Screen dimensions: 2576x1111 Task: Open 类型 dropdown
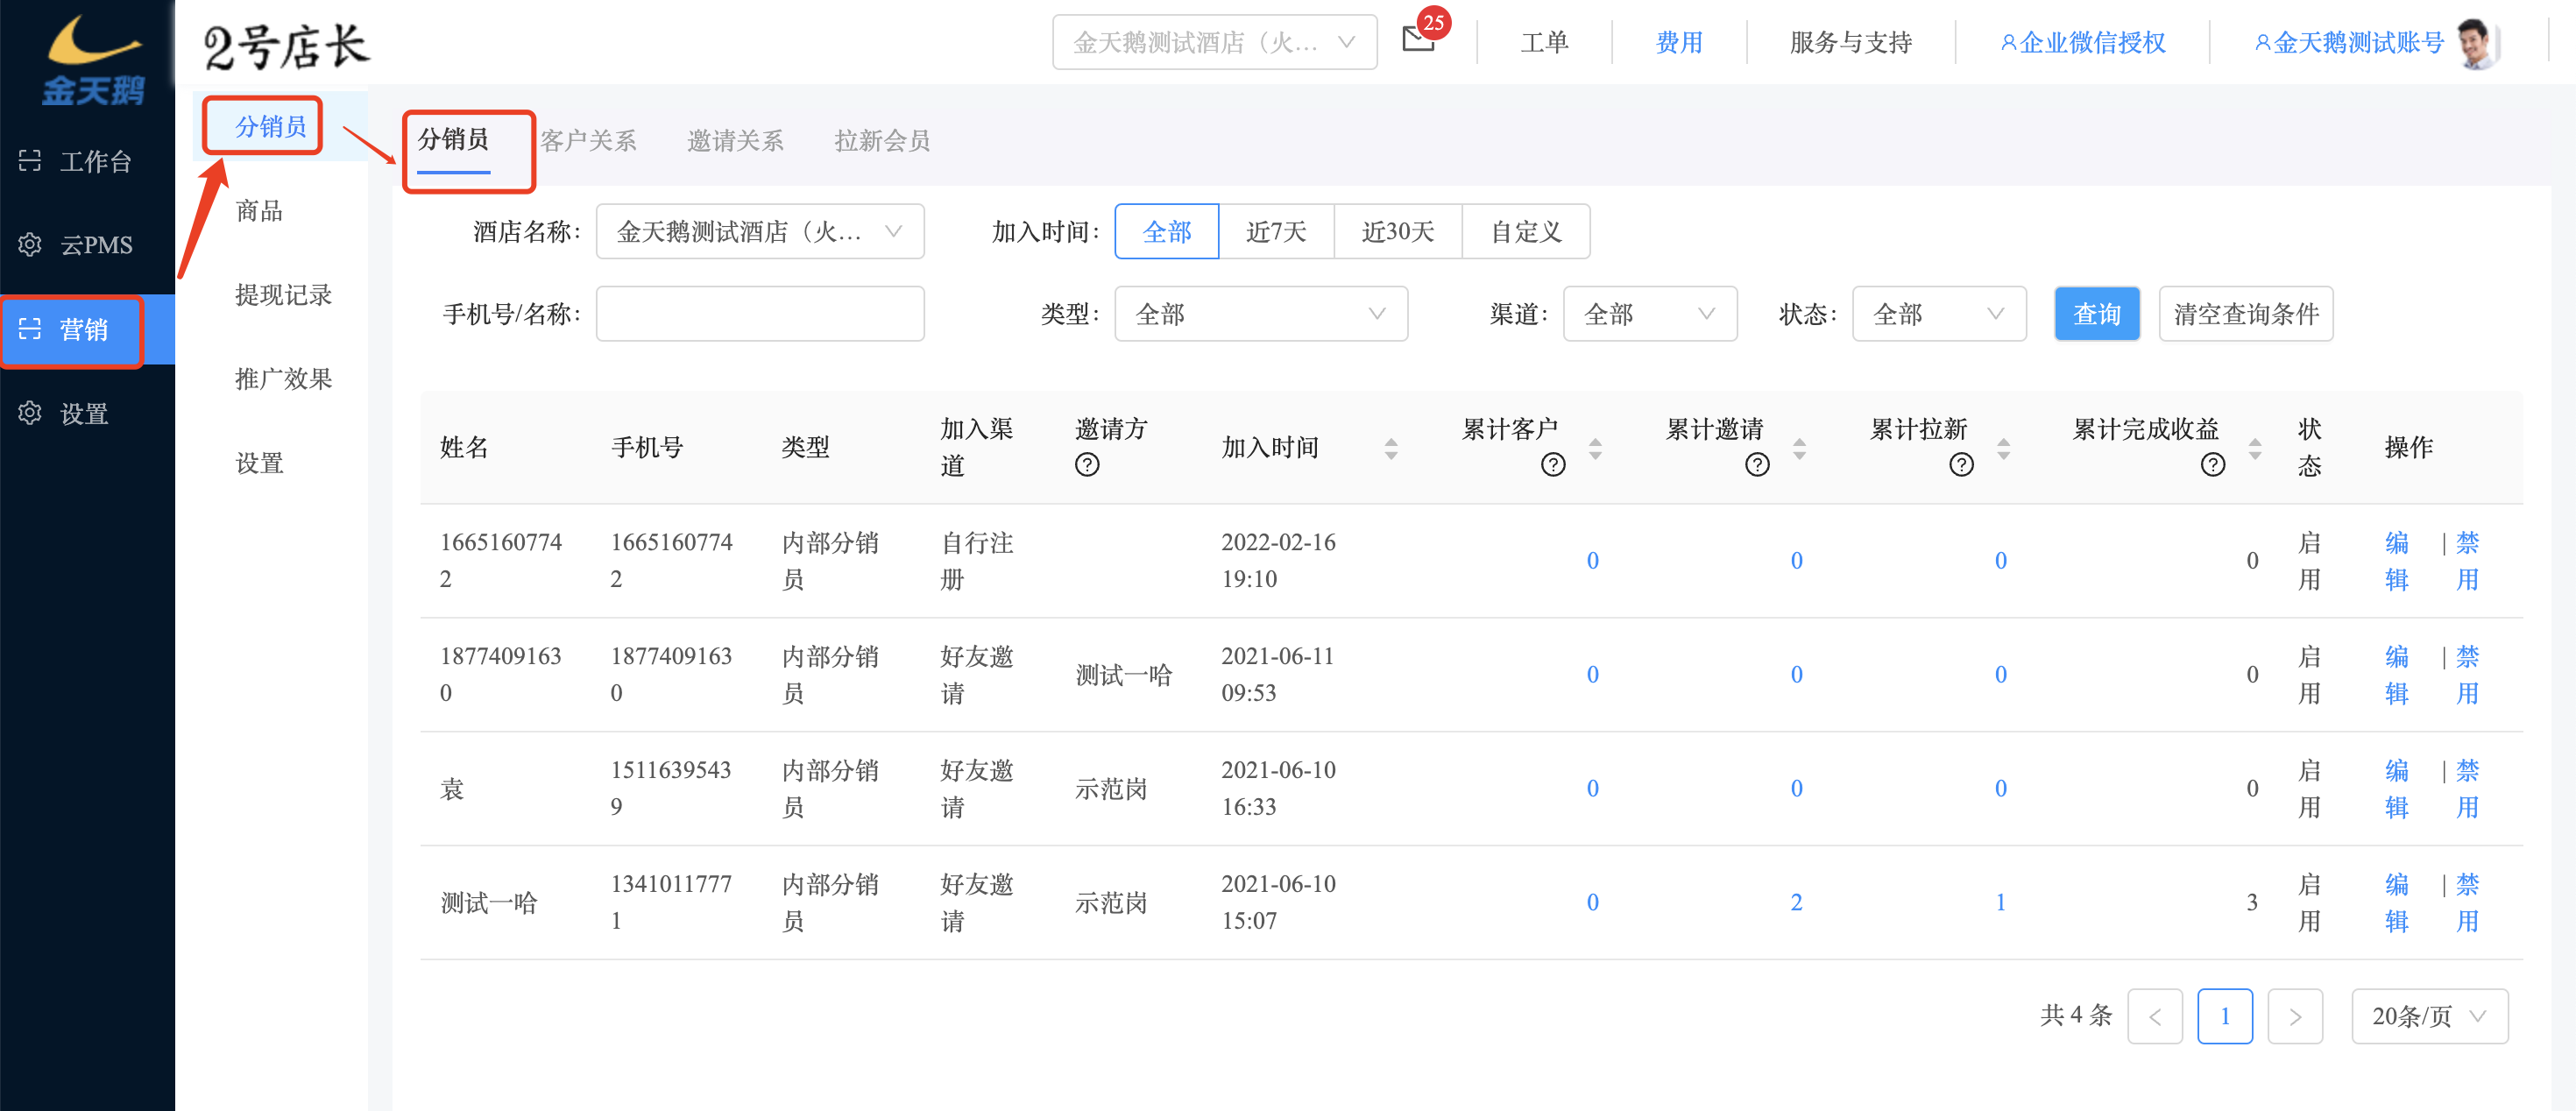coord(1261,314)
